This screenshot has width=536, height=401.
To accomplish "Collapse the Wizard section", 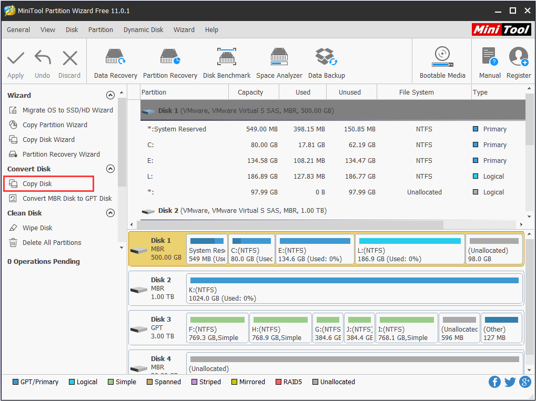I will tap(110, 95).
